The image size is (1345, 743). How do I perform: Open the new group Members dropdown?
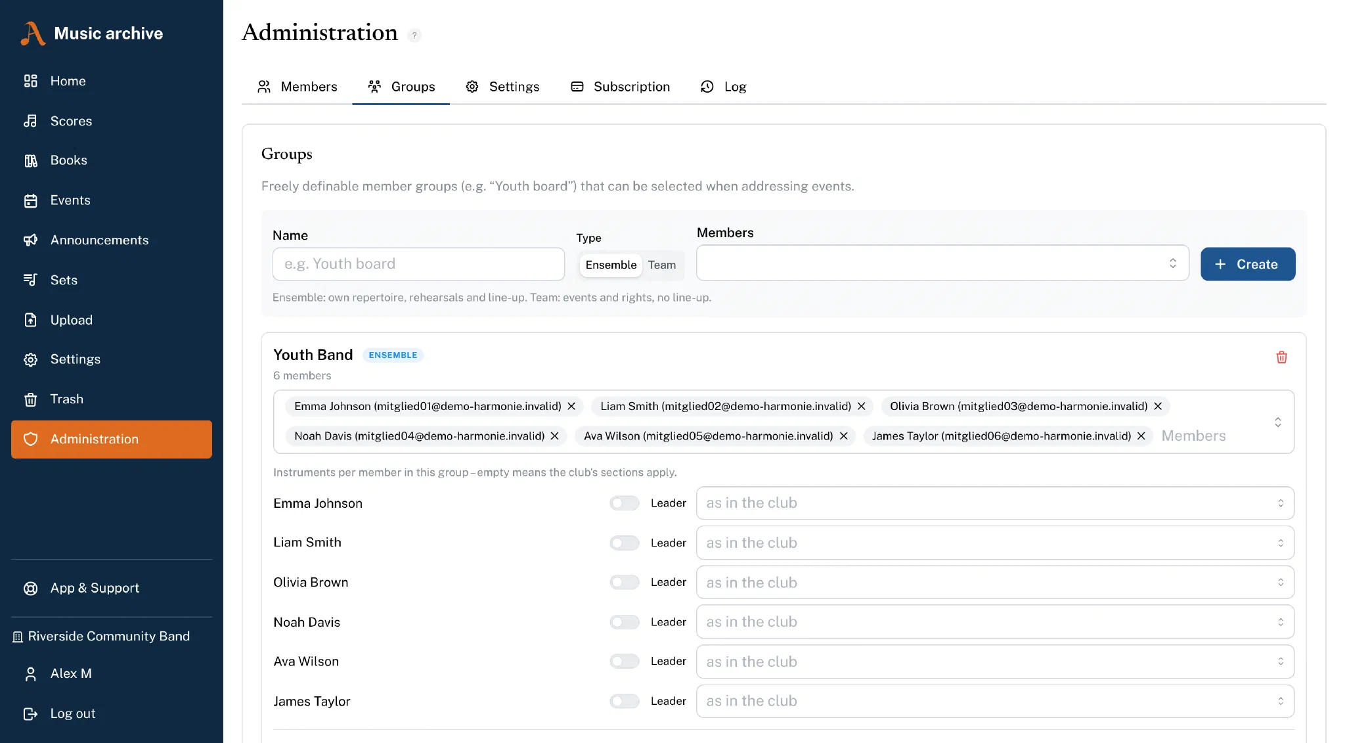(x=942, y=263)
